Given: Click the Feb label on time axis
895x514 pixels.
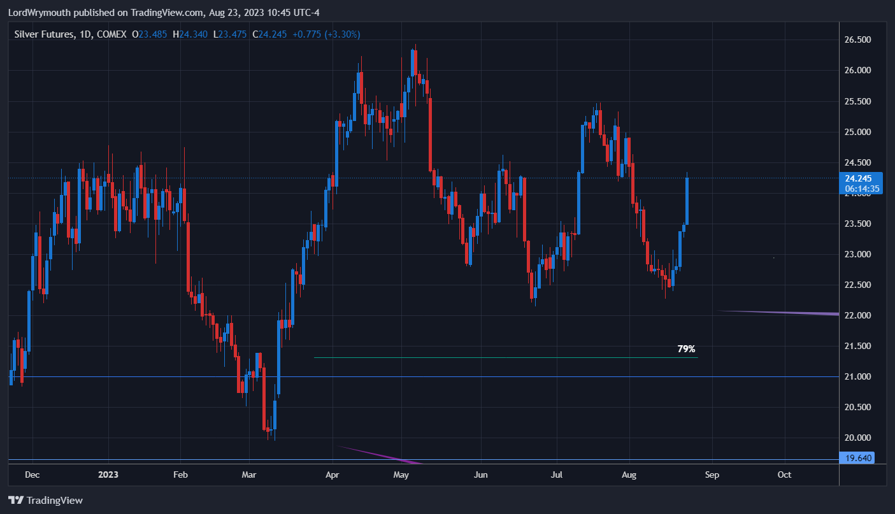Looking at the screenshot, I should 181,475.
